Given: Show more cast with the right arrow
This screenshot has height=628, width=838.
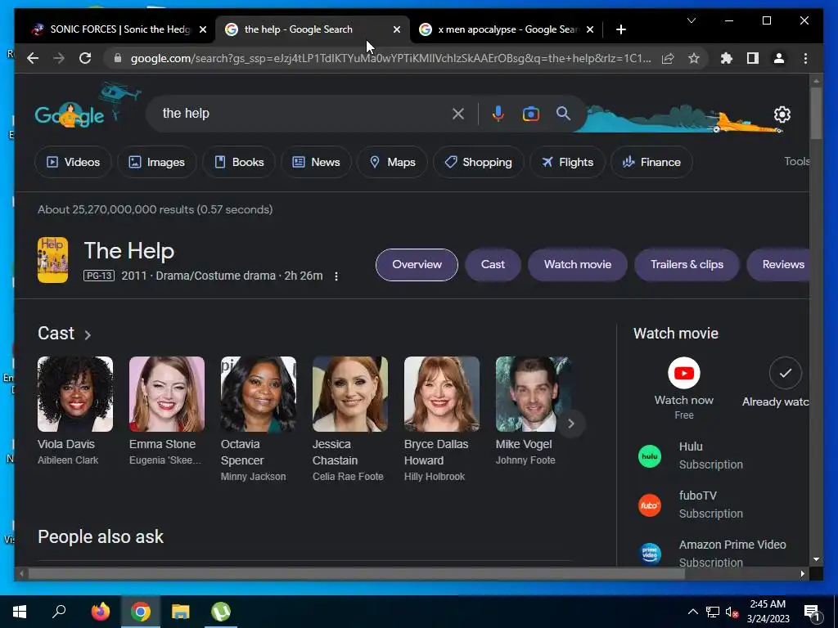Looking at the screenshot, I should [x=570, y=424].
